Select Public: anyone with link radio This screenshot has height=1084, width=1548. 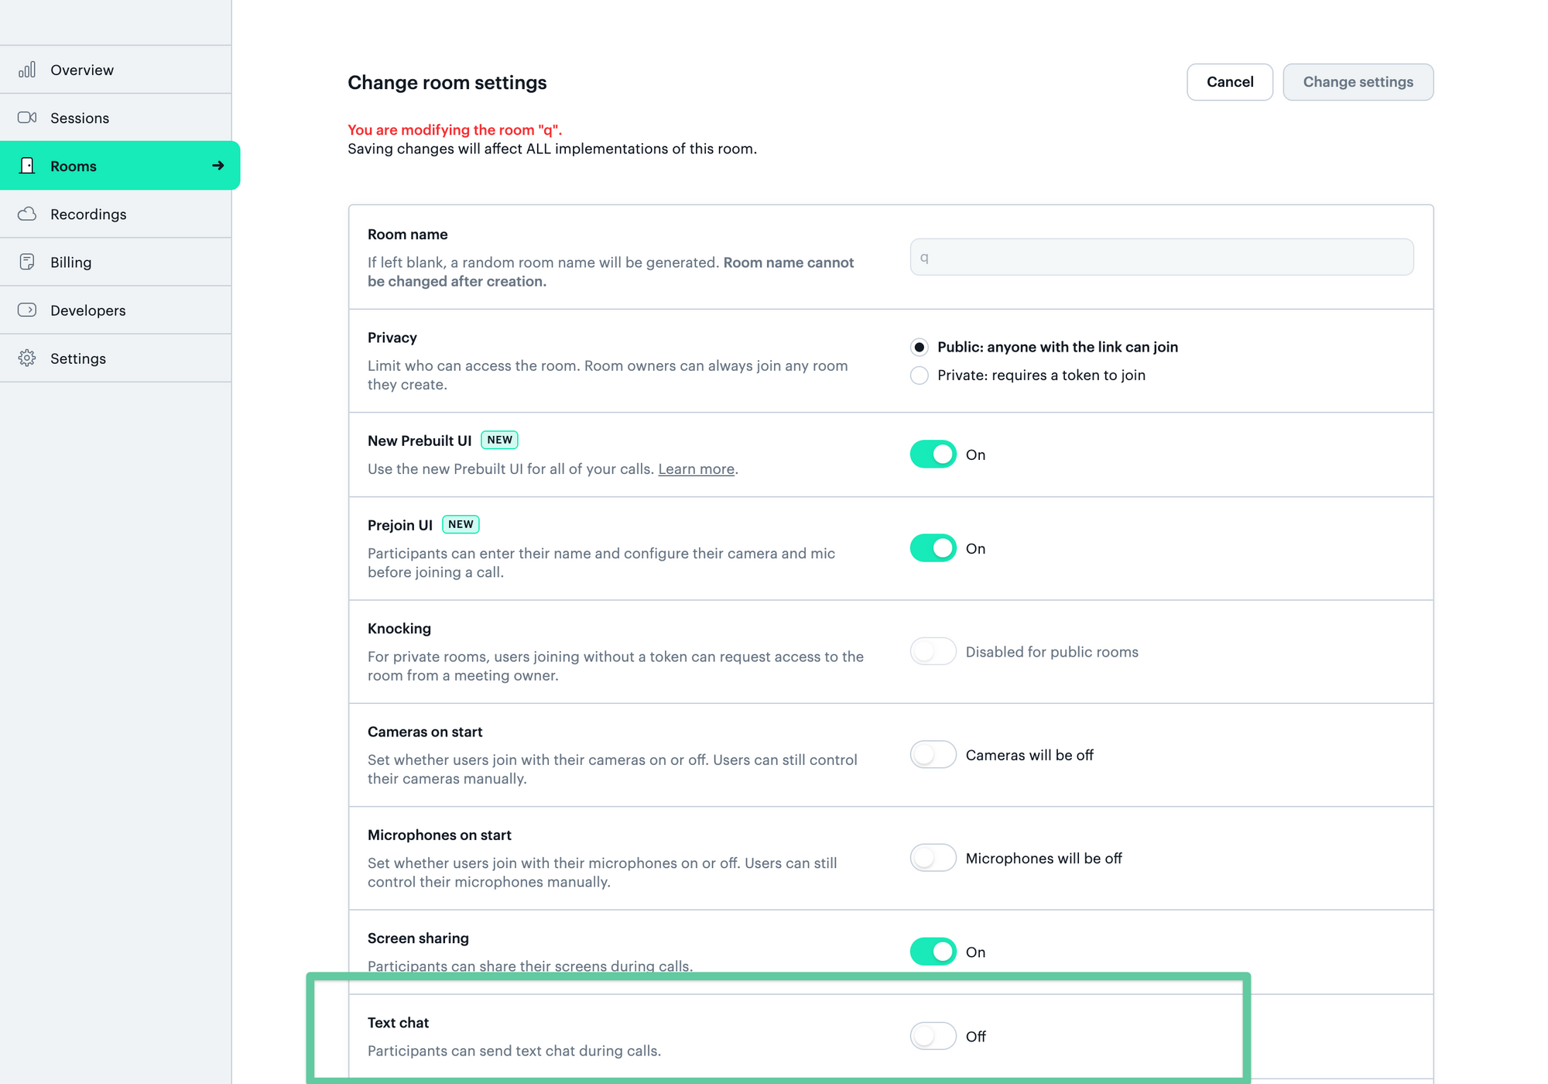click(x=919, y=347)
